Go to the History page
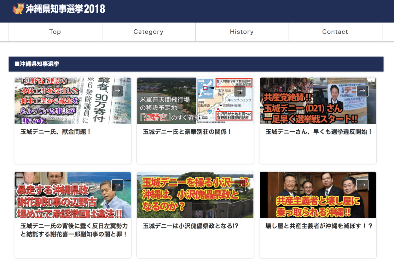The width and height of the screenshot is (394, 262). click(242, 32)
